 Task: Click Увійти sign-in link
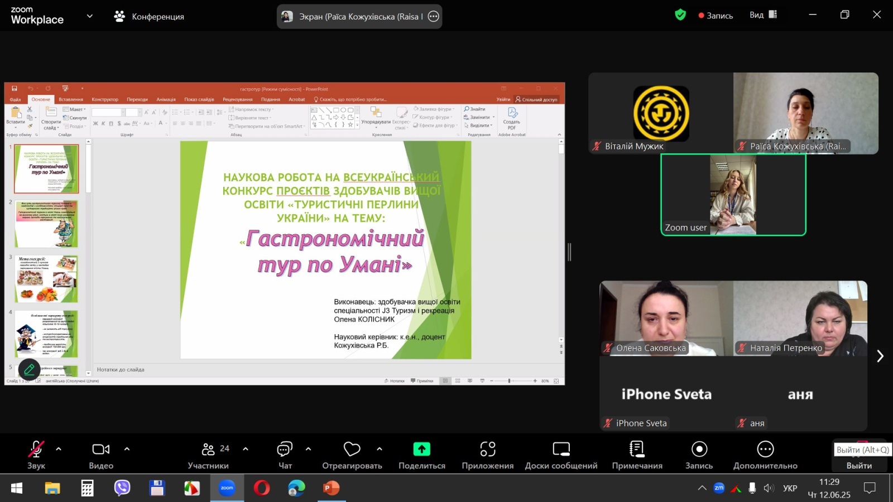[503, 99]
